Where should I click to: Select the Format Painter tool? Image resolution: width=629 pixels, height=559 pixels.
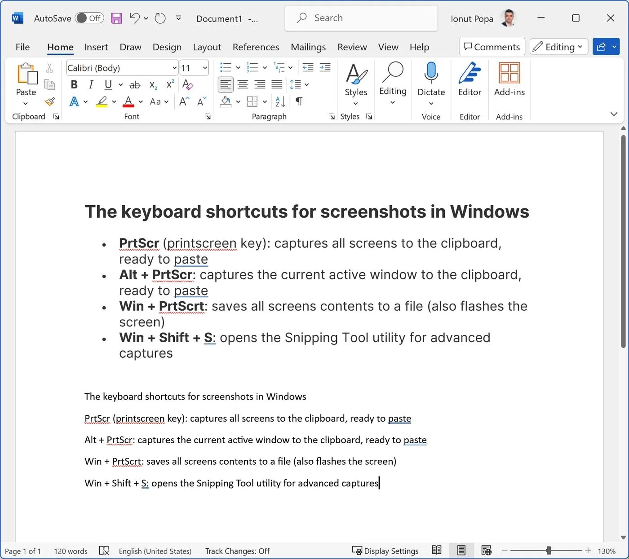[49, 102]
